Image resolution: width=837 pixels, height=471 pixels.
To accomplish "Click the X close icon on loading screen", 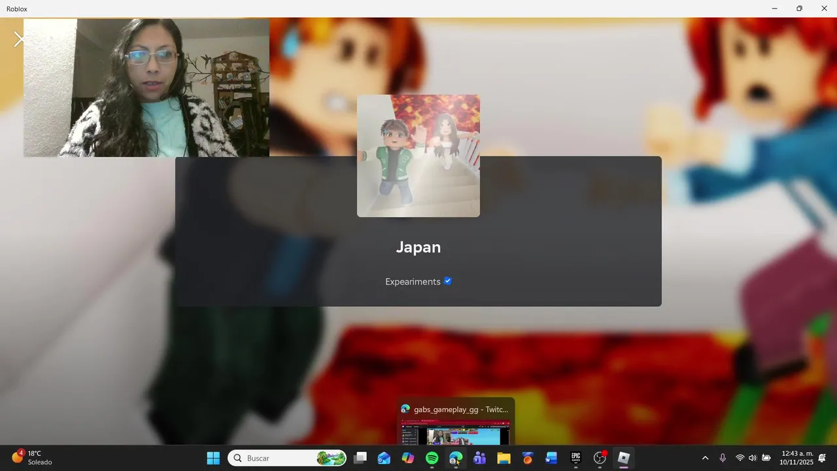I will click(x=19, y=40).
